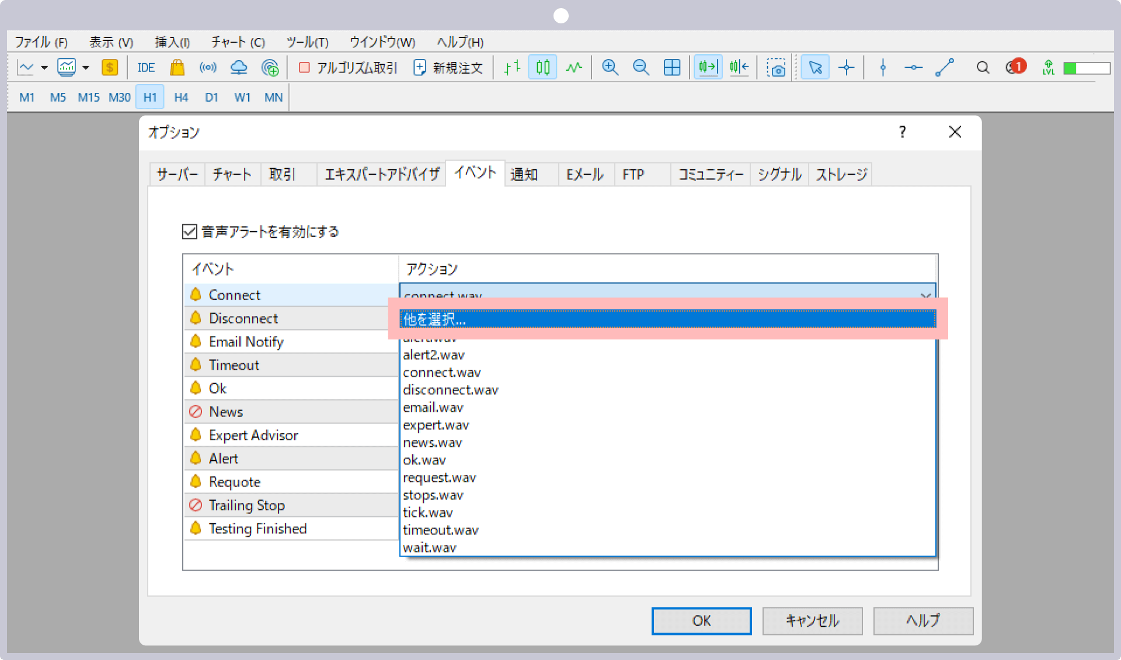Viewport: 1121px width, 660px height.
Task: Click the signals broadcast icon
Action: 208,68
